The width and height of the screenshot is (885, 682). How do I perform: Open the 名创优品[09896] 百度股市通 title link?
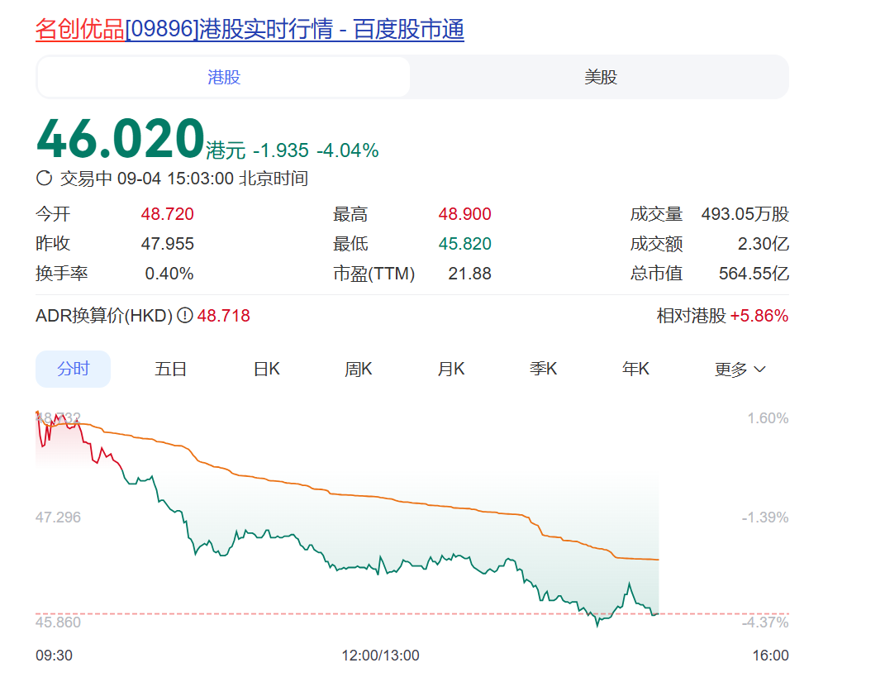coord(250,30)
